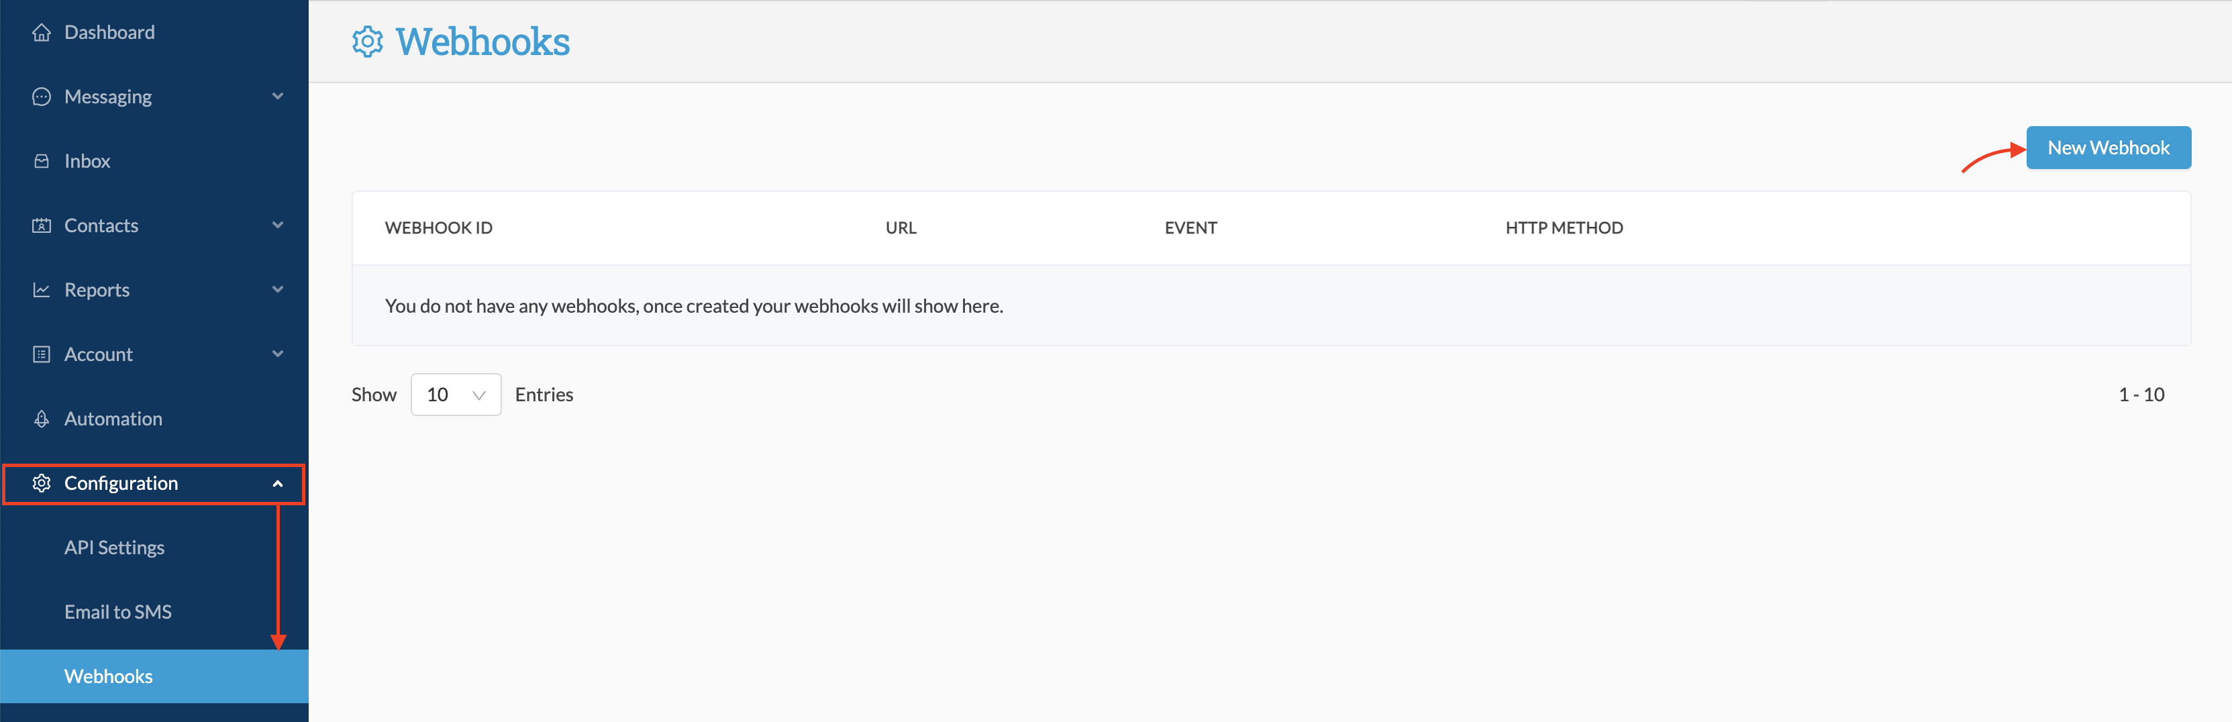Click the Configuration gear icon in sidebar
2232x722 pixels.
(x=42, y=482)
